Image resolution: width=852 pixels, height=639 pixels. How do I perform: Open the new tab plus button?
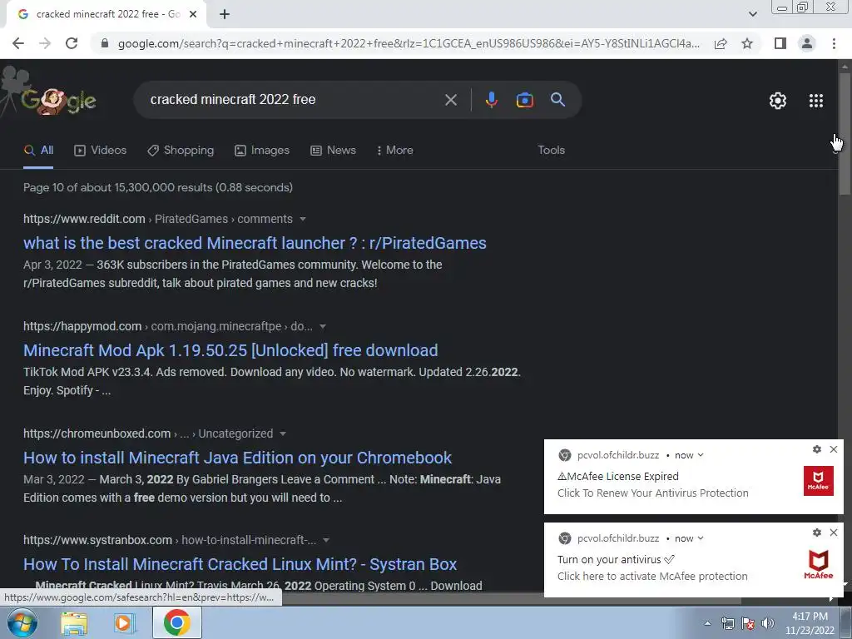point(225,15)
